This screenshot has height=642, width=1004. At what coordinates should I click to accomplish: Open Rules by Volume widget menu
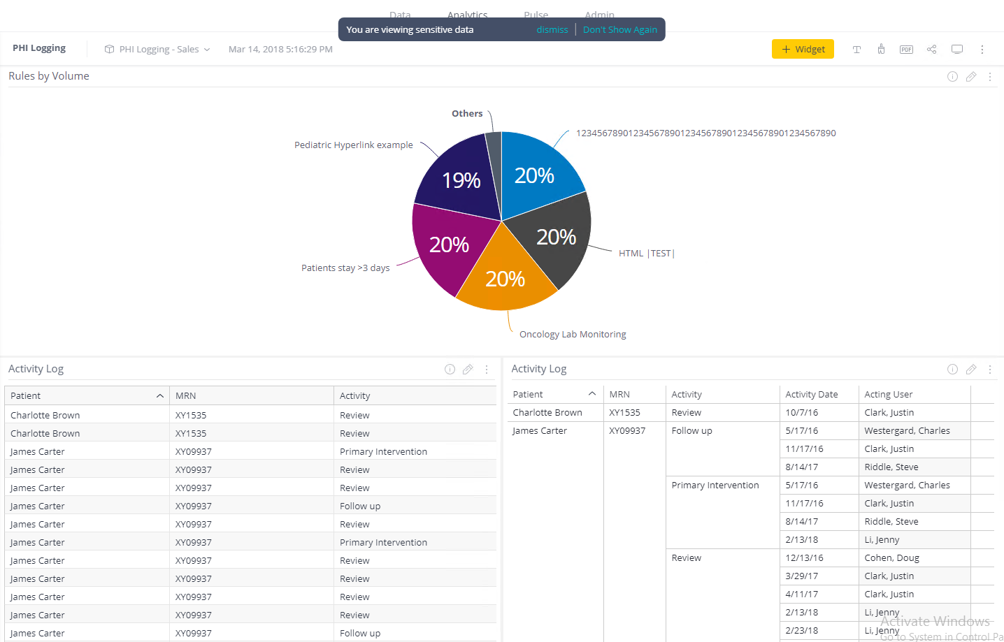989,77
